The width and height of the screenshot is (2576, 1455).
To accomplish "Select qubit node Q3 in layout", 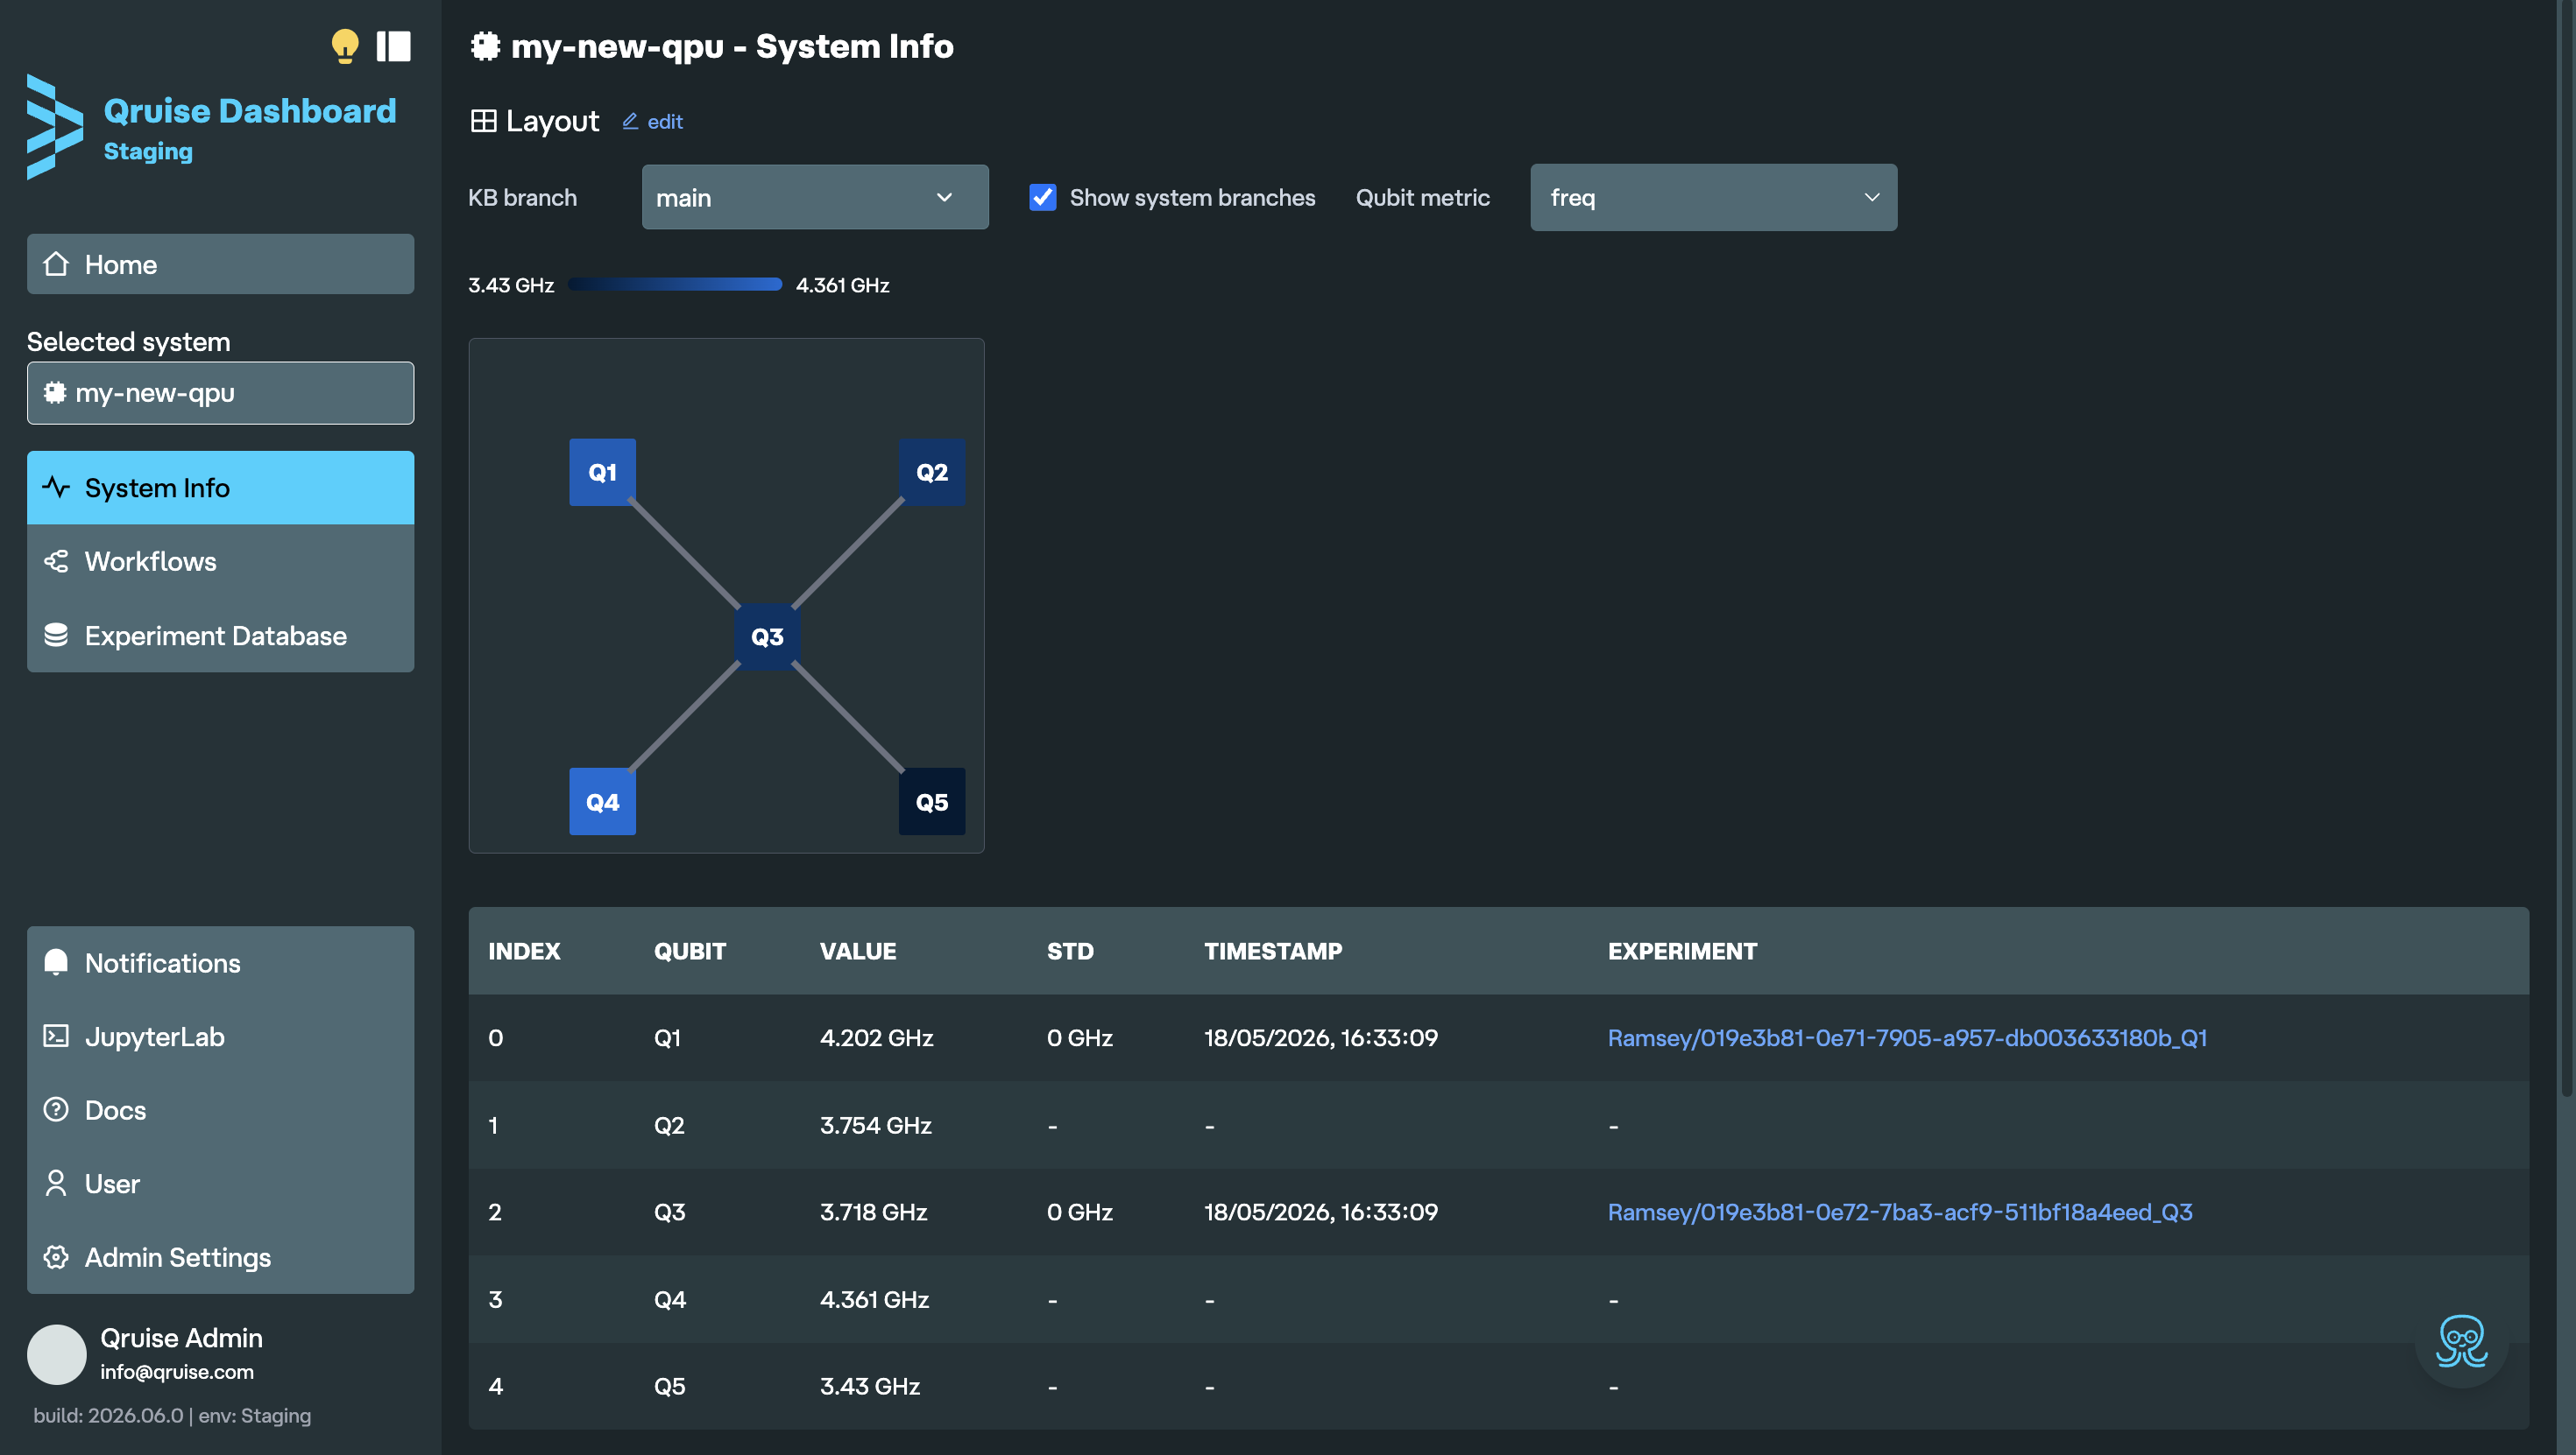I will 767,636.
